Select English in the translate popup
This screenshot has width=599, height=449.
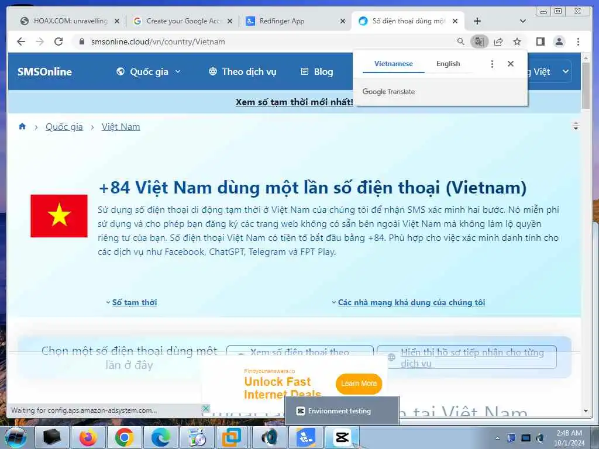448,64
